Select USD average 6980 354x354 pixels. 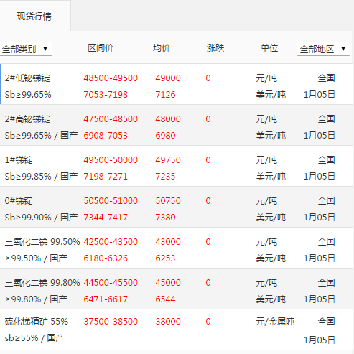(x=165, y=136)
